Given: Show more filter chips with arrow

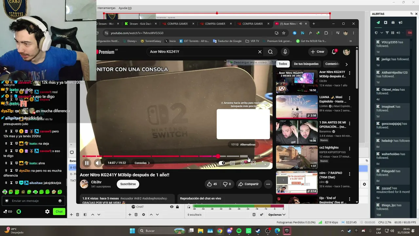Looking at the screenshot, I should (x=346, y=64).
